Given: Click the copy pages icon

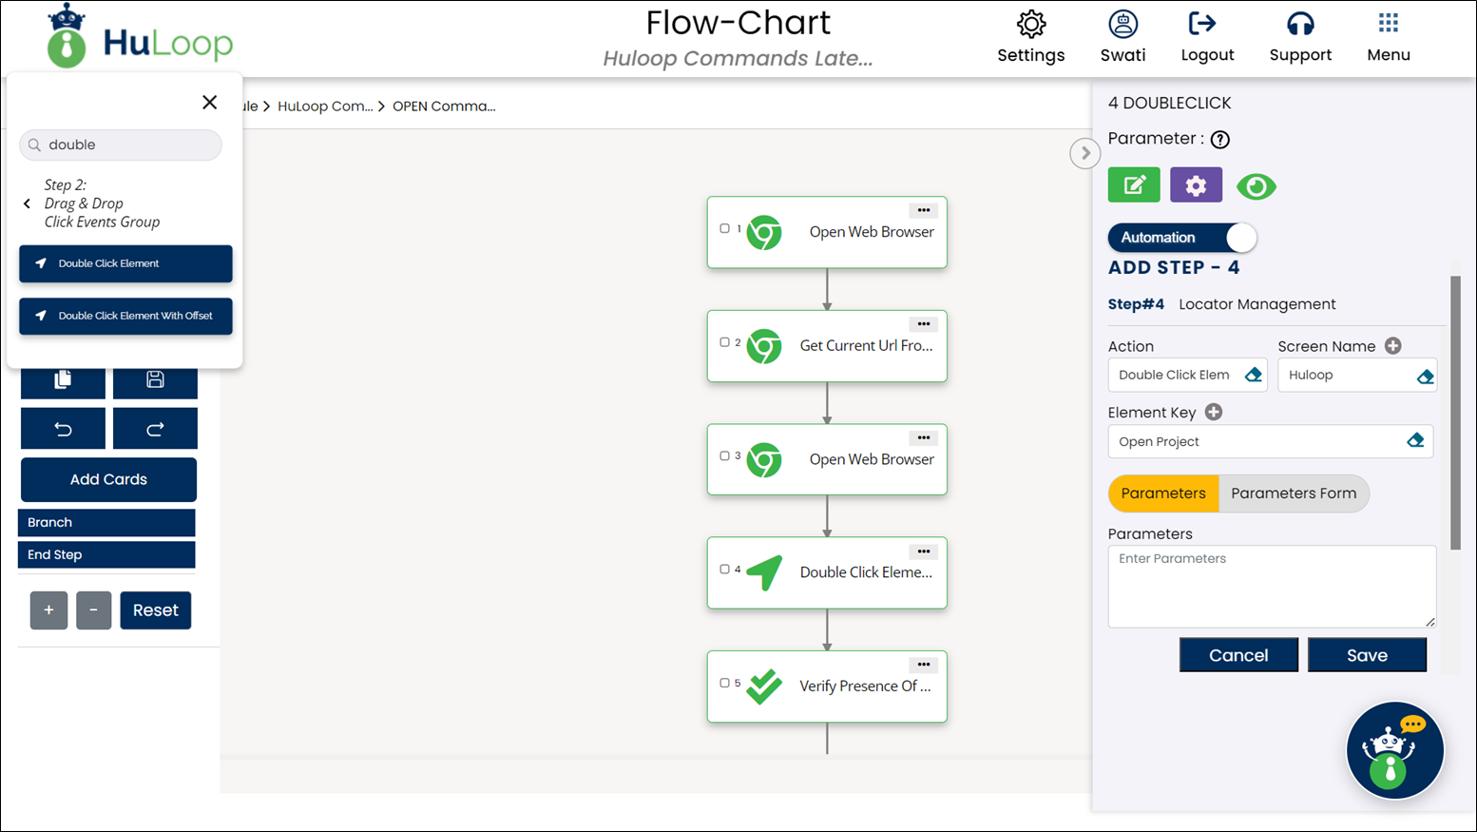Looking at the screenshot, I should tap(63, 380).
